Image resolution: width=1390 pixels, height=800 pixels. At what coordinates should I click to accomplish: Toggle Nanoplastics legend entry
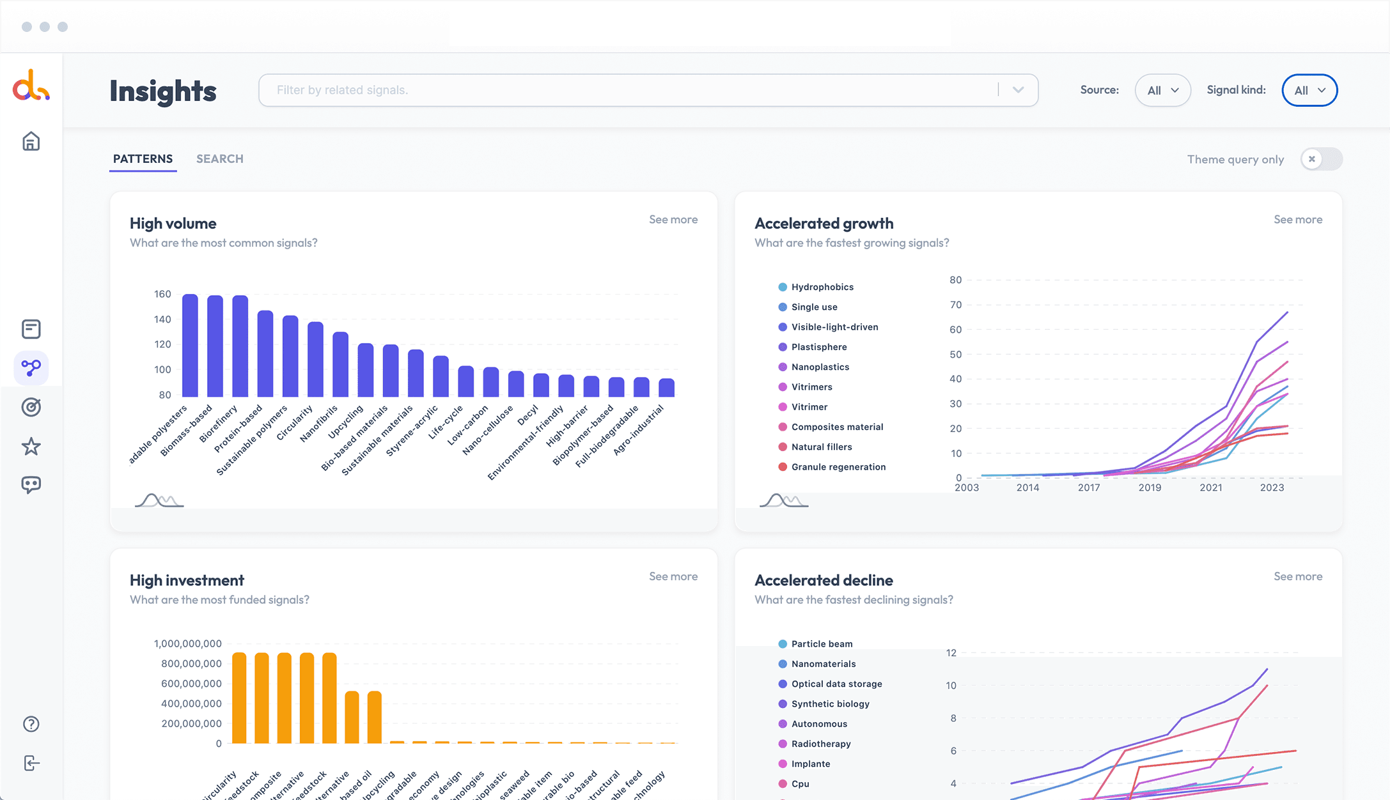(813, 367)
